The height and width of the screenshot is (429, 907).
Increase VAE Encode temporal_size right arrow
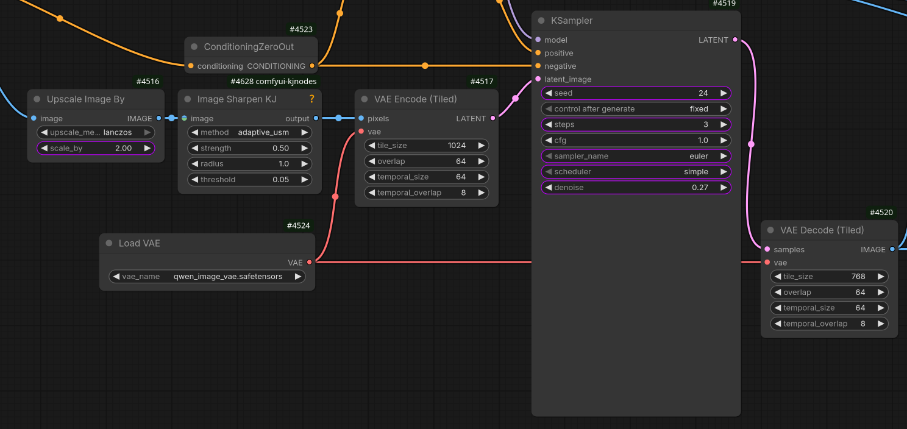point(481,177)
